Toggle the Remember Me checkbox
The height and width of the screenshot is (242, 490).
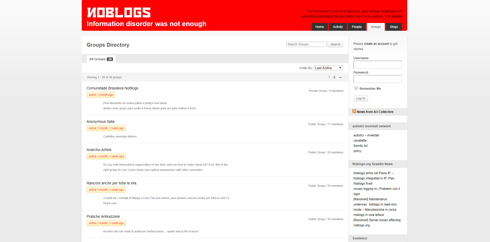pos(356,88)
